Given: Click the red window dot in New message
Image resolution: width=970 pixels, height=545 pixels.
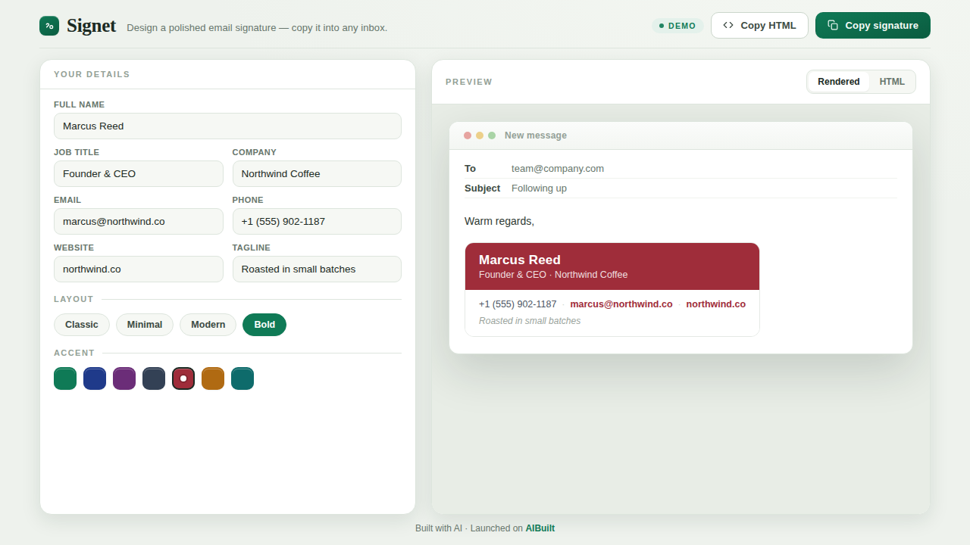Looking at the screenshot, I should pyautogui.click(x=468, y=135).
